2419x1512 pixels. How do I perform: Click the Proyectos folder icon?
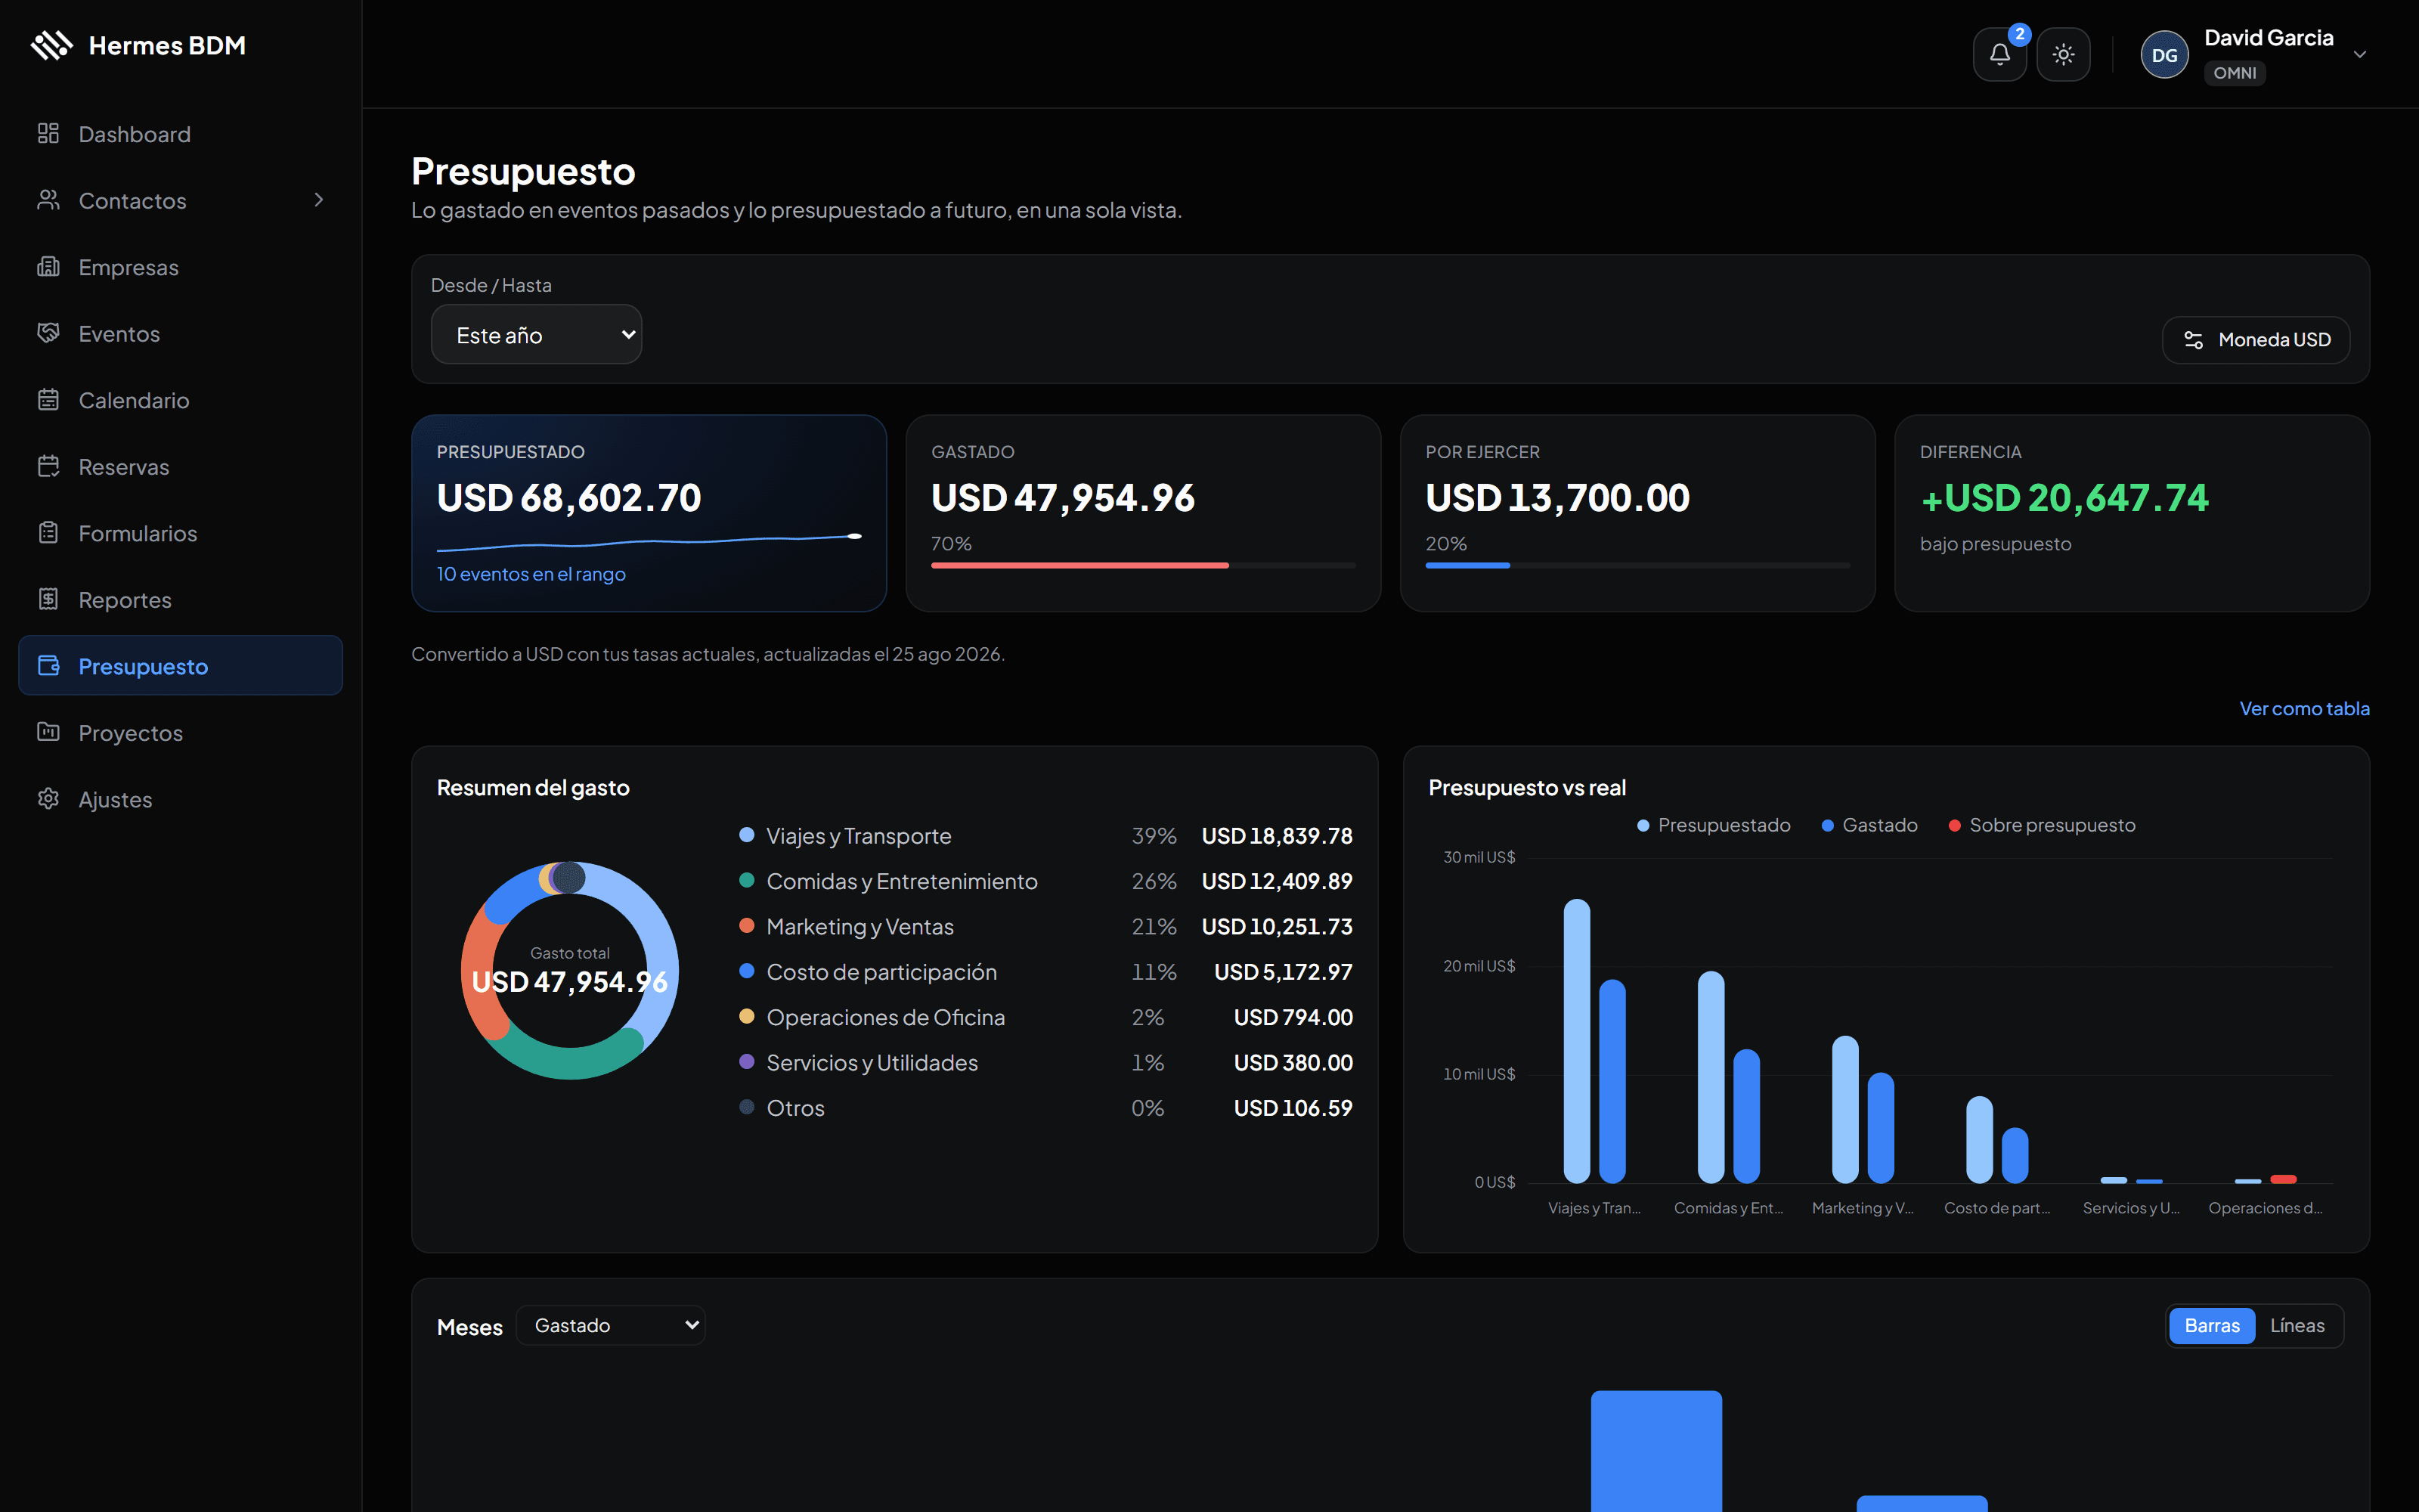pos(48,732)
